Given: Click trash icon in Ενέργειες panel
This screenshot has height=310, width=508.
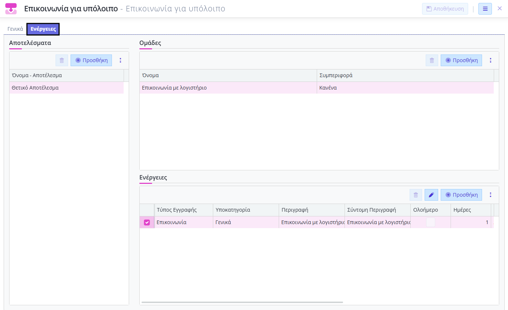Looking at the screenshot, I should 416,195.
